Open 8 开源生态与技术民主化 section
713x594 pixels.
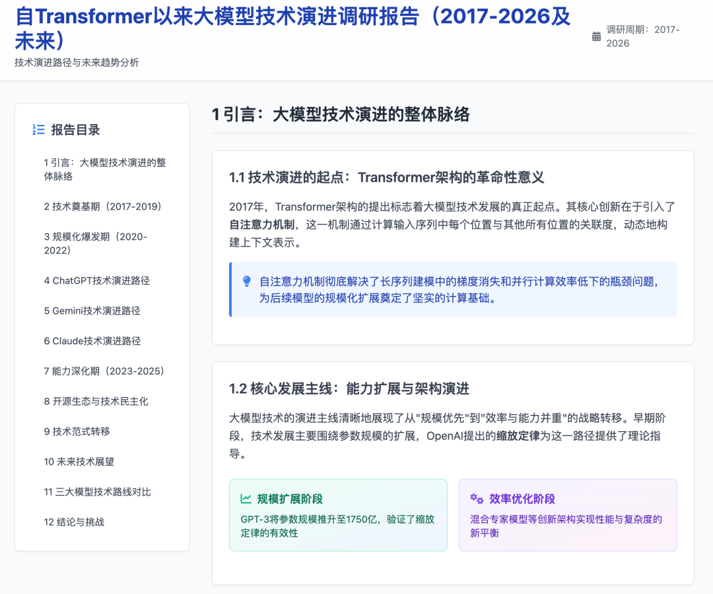point(96,402)
